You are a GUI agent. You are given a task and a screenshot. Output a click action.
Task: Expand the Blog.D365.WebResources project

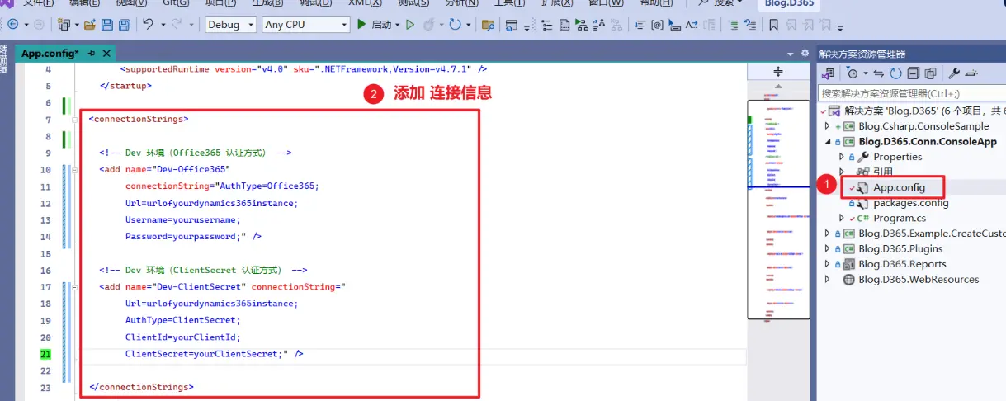pyautogui.click(x=828, y=280)
